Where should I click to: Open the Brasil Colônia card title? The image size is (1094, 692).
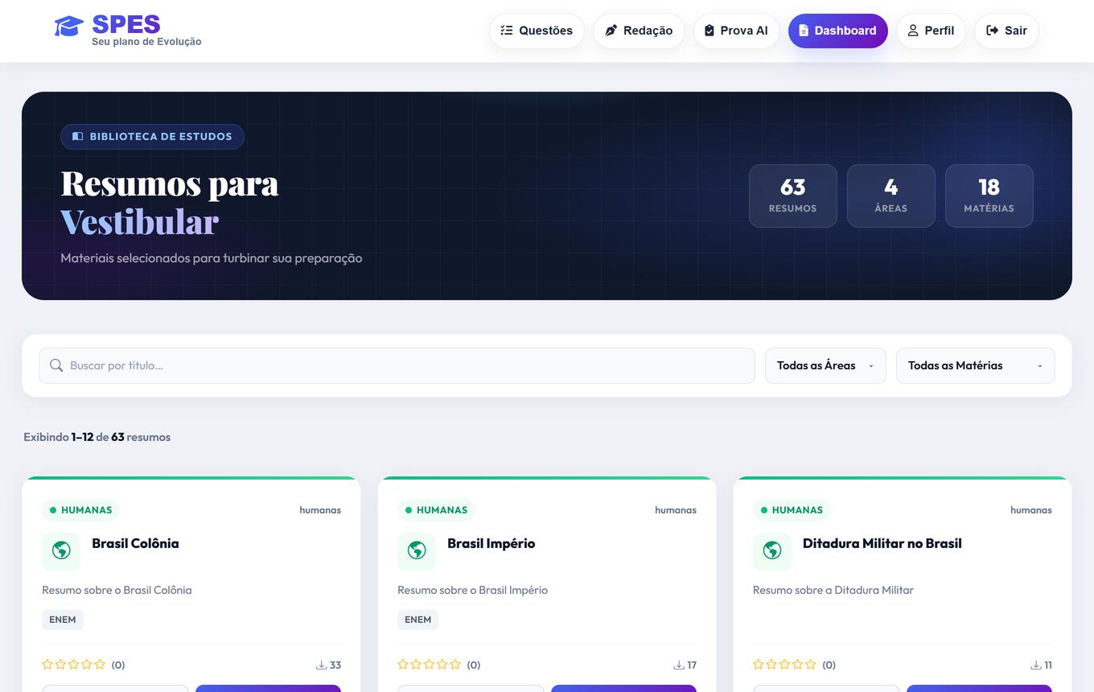pyautogui.click(x=135, y=543)
